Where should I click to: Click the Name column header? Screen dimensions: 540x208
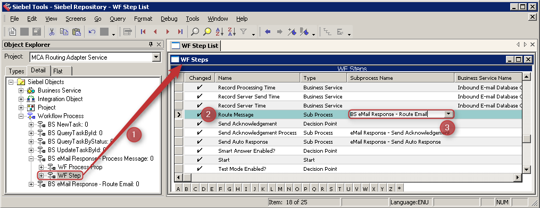pyautogui.click(x=257, y=78)
